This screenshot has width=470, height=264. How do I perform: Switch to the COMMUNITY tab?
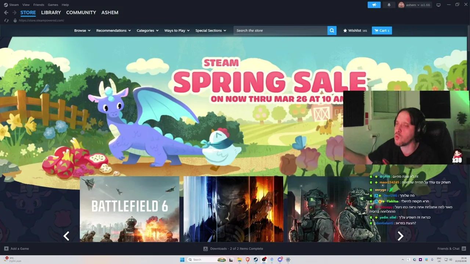click(81, 12)
